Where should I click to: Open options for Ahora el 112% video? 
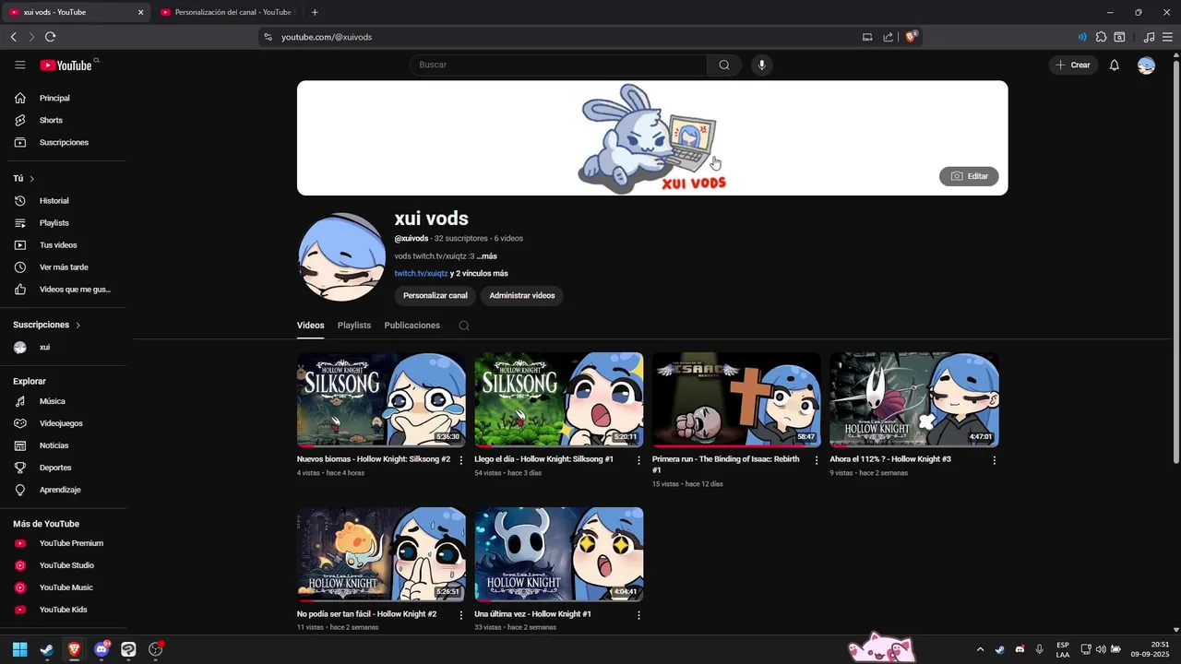(994, 460)
